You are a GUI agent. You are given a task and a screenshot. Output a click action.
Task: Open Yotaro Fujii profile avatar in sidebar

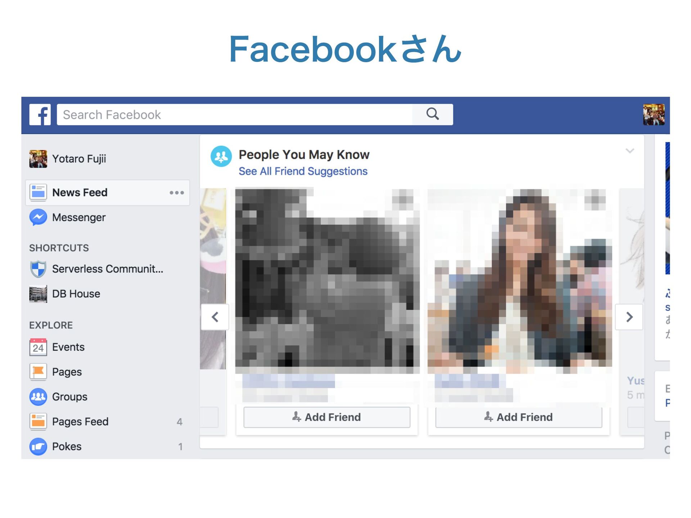coord(38,159)
